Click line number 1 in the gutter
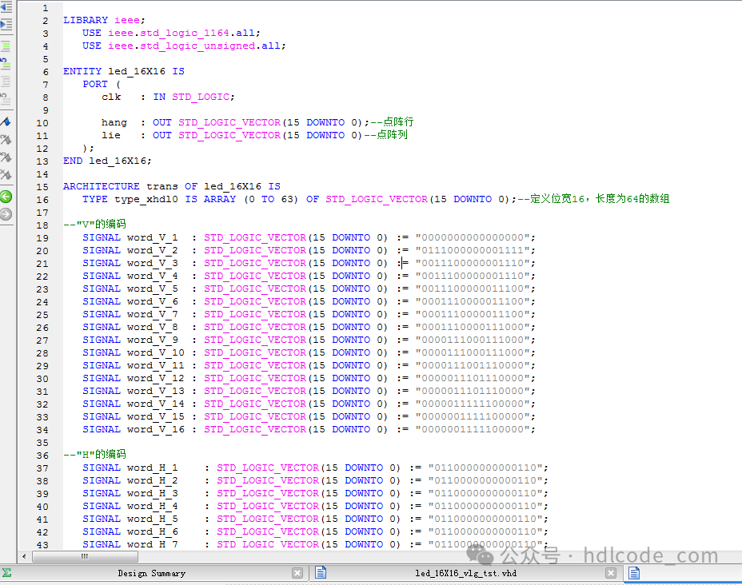This screenshot has height=585, width=742. pos(46,8)
